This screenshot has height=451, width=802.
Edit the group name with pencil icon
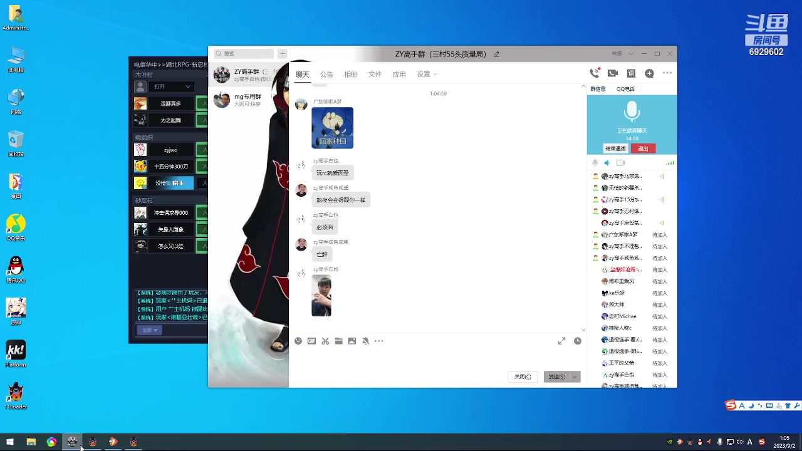[496, 54]
